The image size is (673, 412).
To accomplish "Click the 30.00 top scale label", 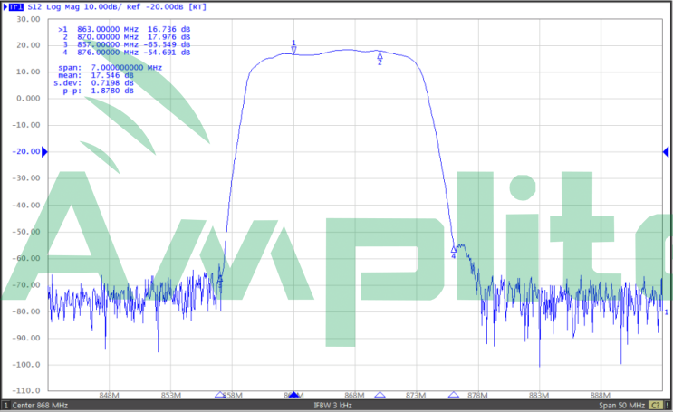I will [28, 19].
